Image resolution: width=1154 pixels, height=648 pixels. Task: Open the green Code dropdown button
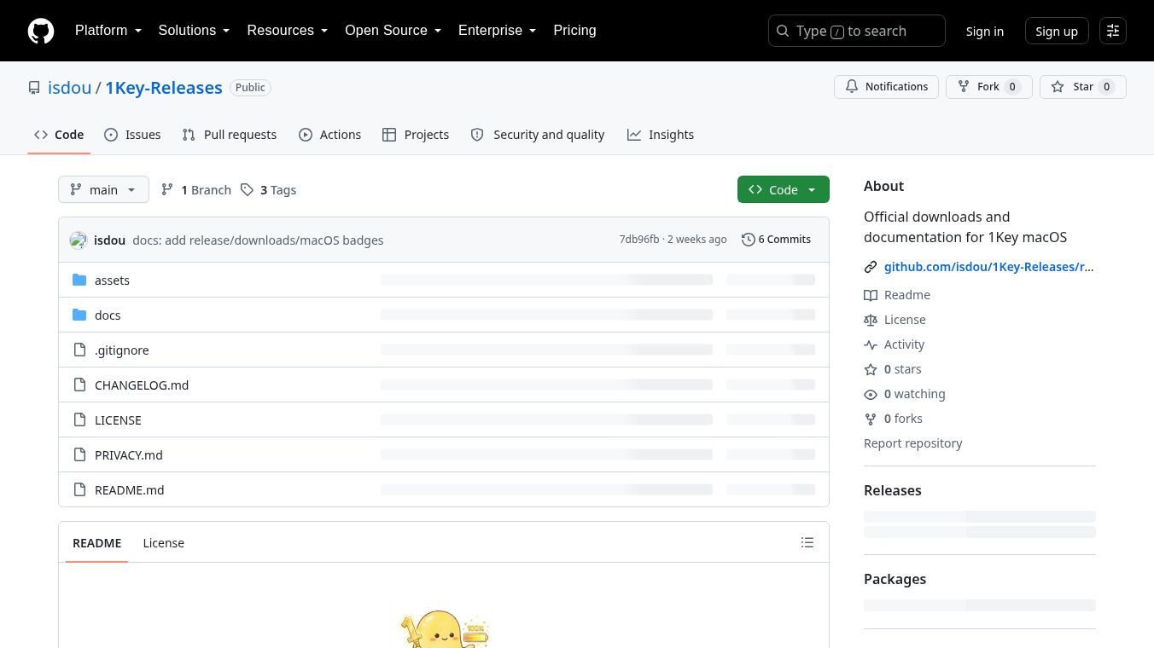(784, 189)
